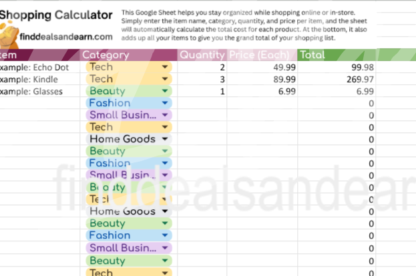Open the finddealsandearn.com link

click(x=65, y=37)
